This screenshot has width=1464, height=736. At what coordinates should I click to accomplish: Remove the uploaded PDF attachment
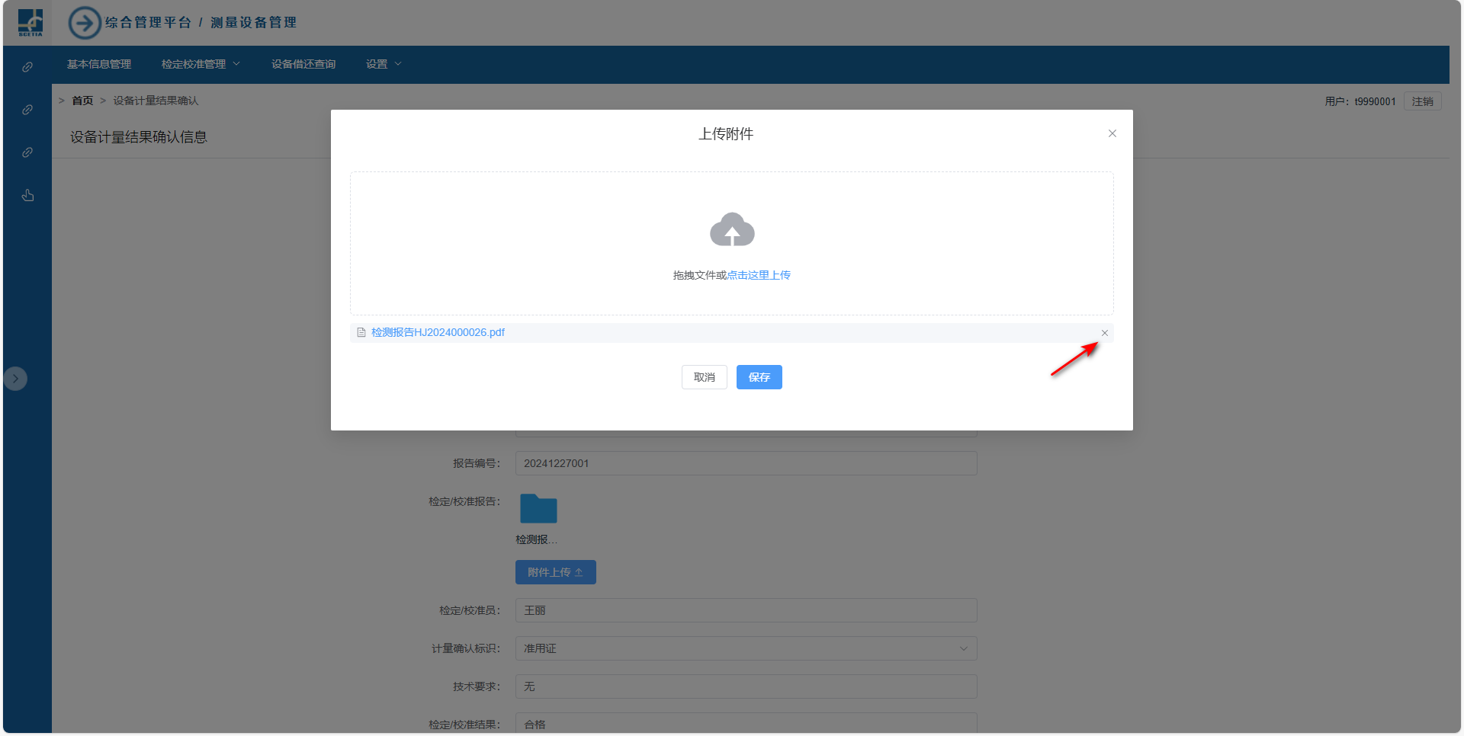(x=1104, y=333)
